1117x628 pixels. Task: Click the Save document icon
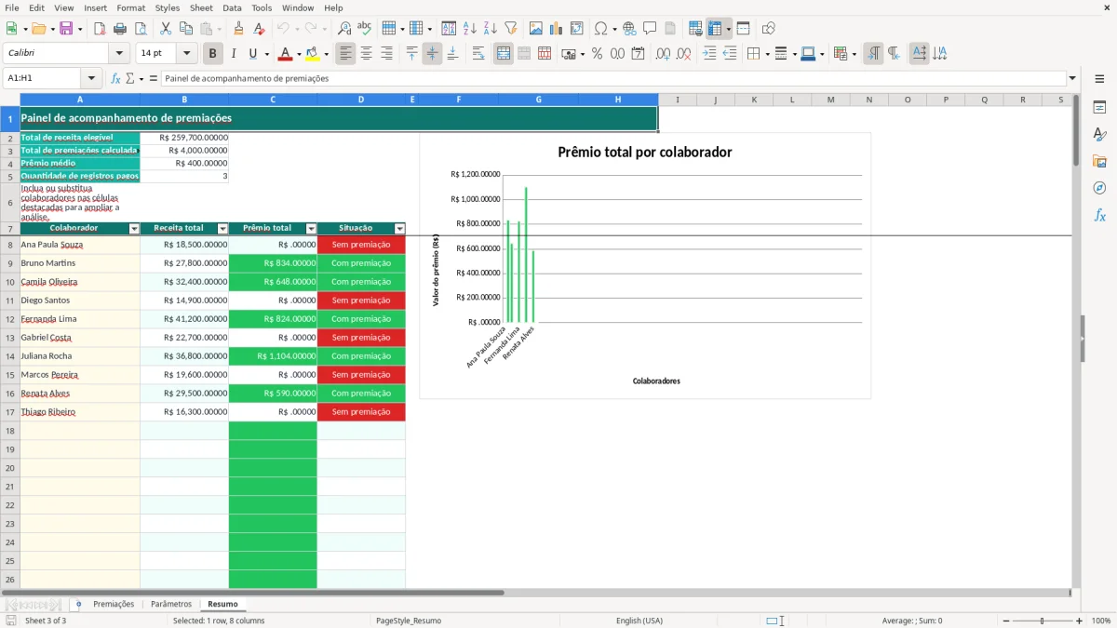66,29
